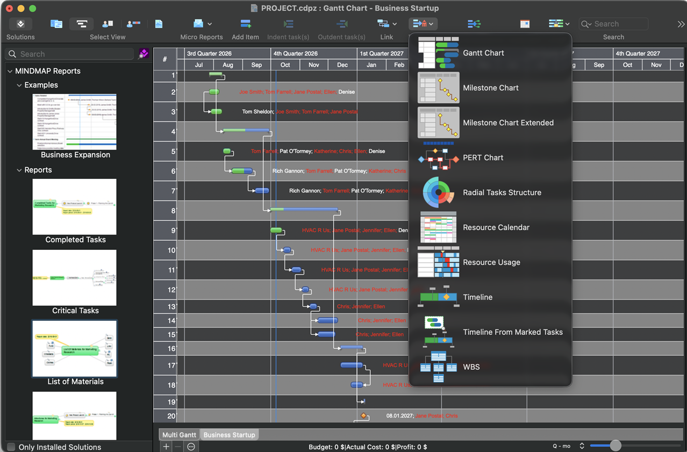Screen dimensions: 687x452
Task: Choose Milestone Chart from the menu
Action: click(x=490, y=88)
